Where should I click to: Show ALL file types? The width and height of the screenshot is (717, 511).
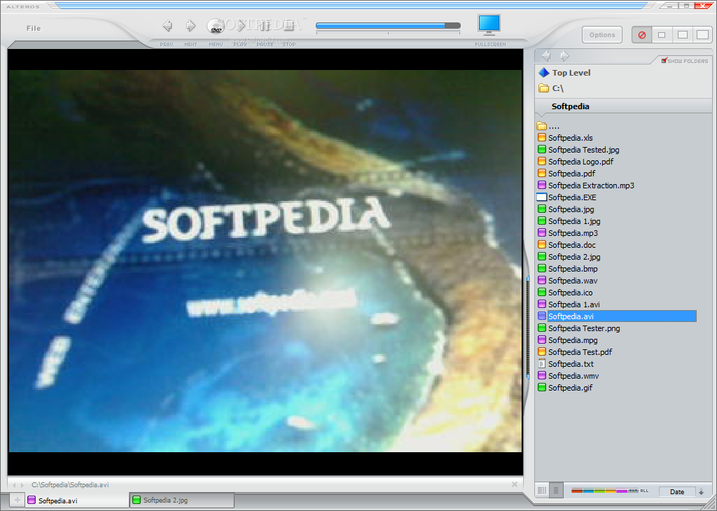click(x=644, y=491)
